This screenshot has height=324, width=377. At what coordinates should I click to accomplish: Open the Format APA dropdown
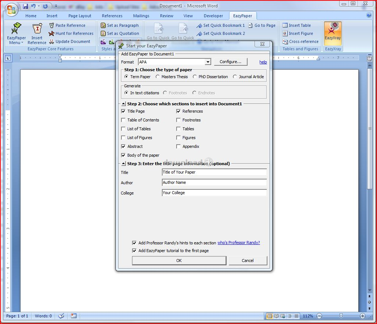click(208, 62)
